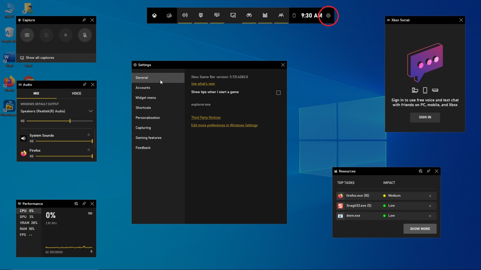The width and height of the screenshot is (481, 270).
Task: Click the SIGN IN button
Action: click(425, 117)
